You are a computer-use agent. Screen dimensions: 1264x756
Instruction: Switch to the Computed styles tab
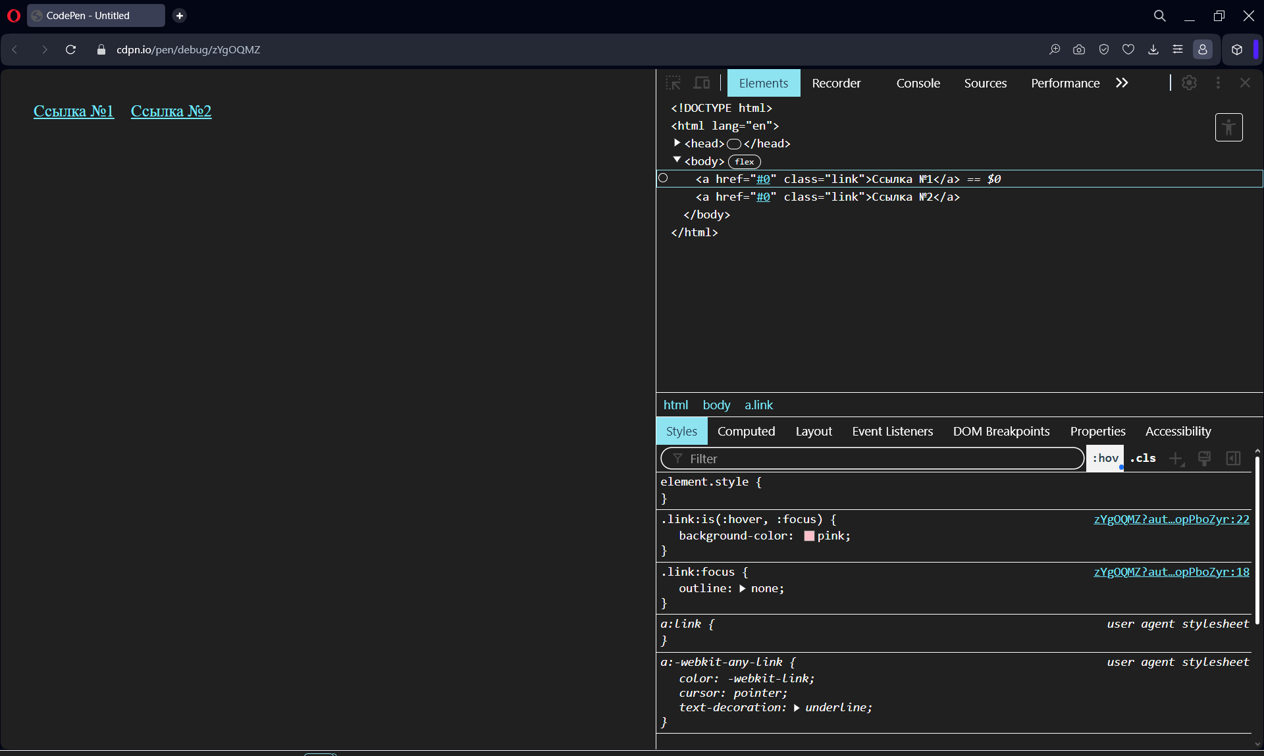click(747, 431)
